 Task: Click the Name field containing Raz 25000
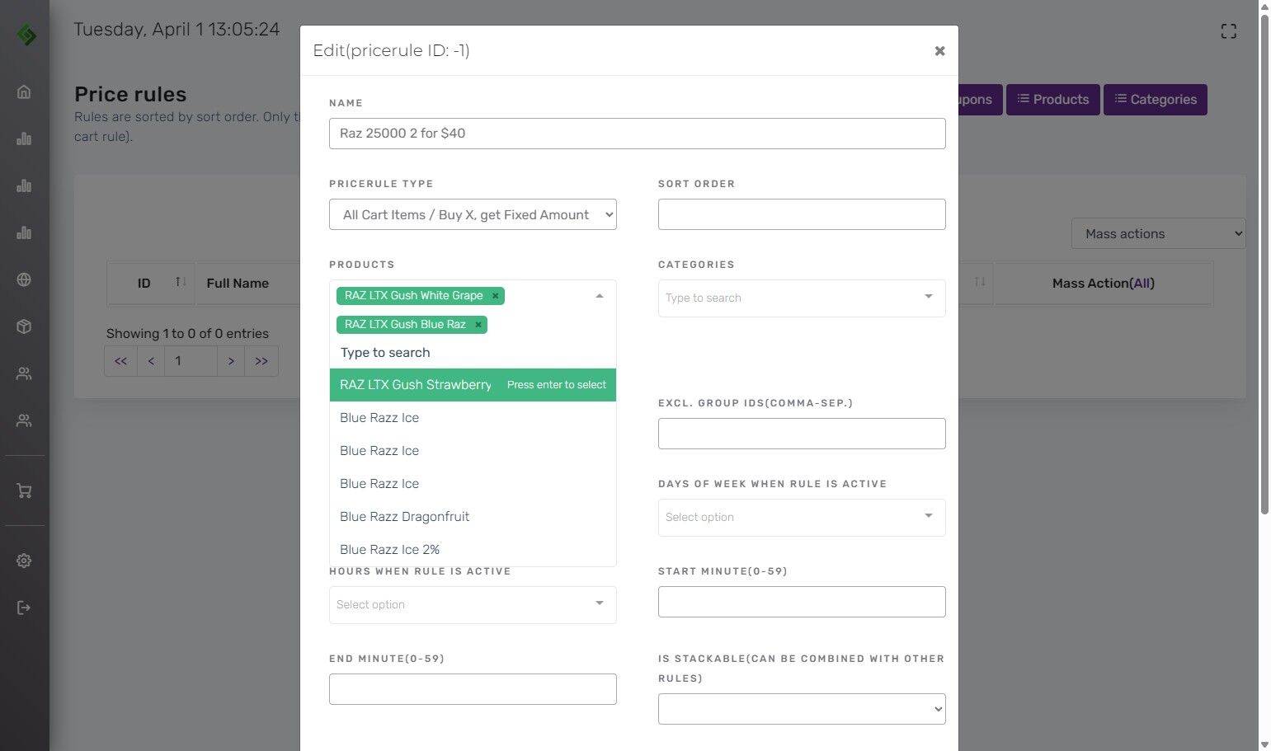[x=638, y=134]
